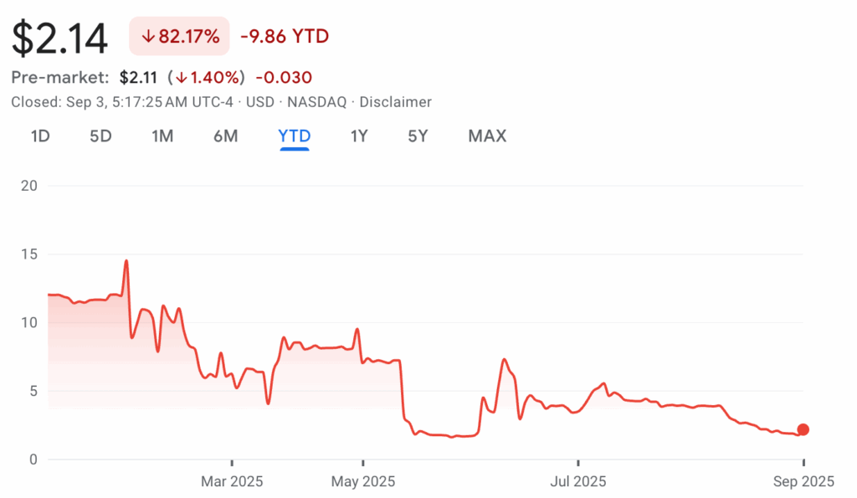The image size is (857, 498).
Task: Open the 6M chart view
Action: coord(225,136)
